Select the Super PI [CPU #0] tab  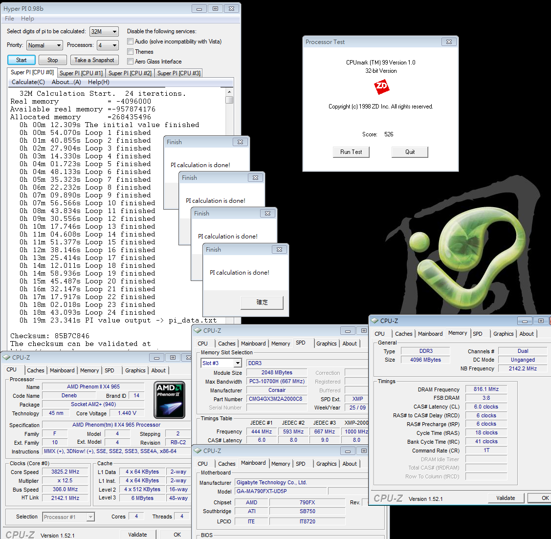tap(32, 72)
